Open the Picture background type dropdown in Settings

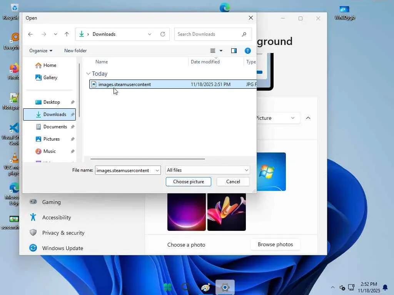[x=278, y=118]
